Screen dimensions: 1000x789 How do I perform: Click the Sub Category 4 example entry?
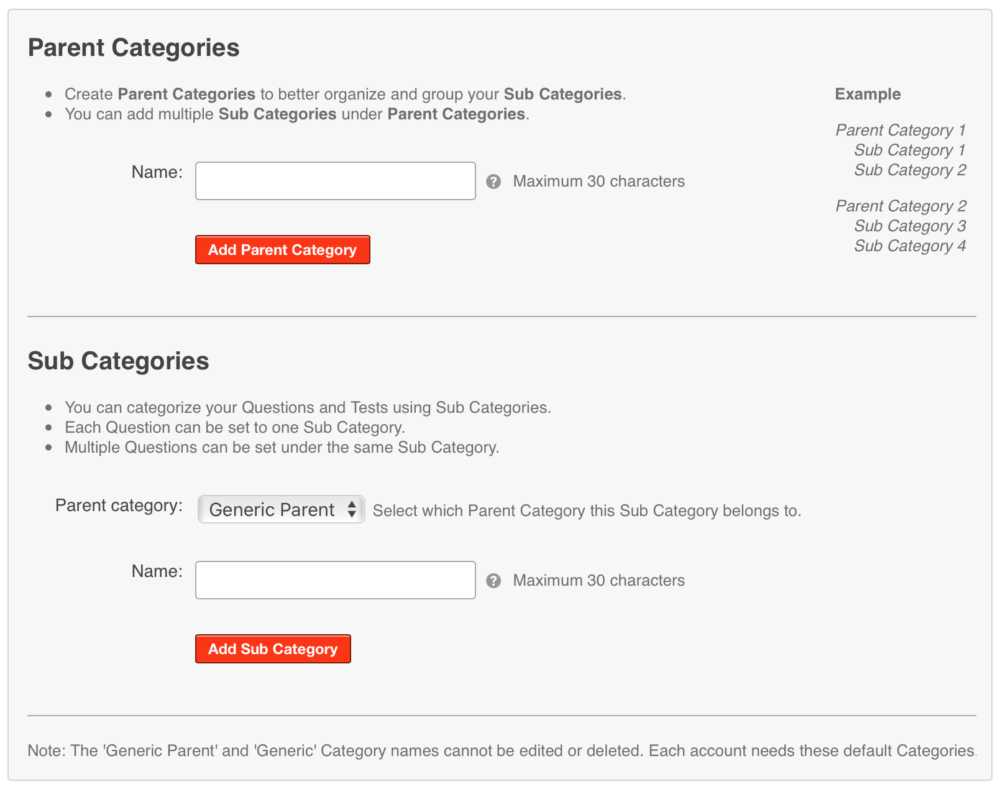tap(909, 246)
